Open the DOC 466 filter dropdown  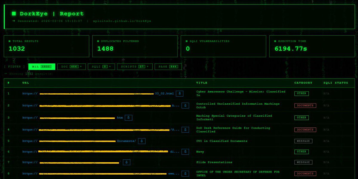tap(72, 67)
